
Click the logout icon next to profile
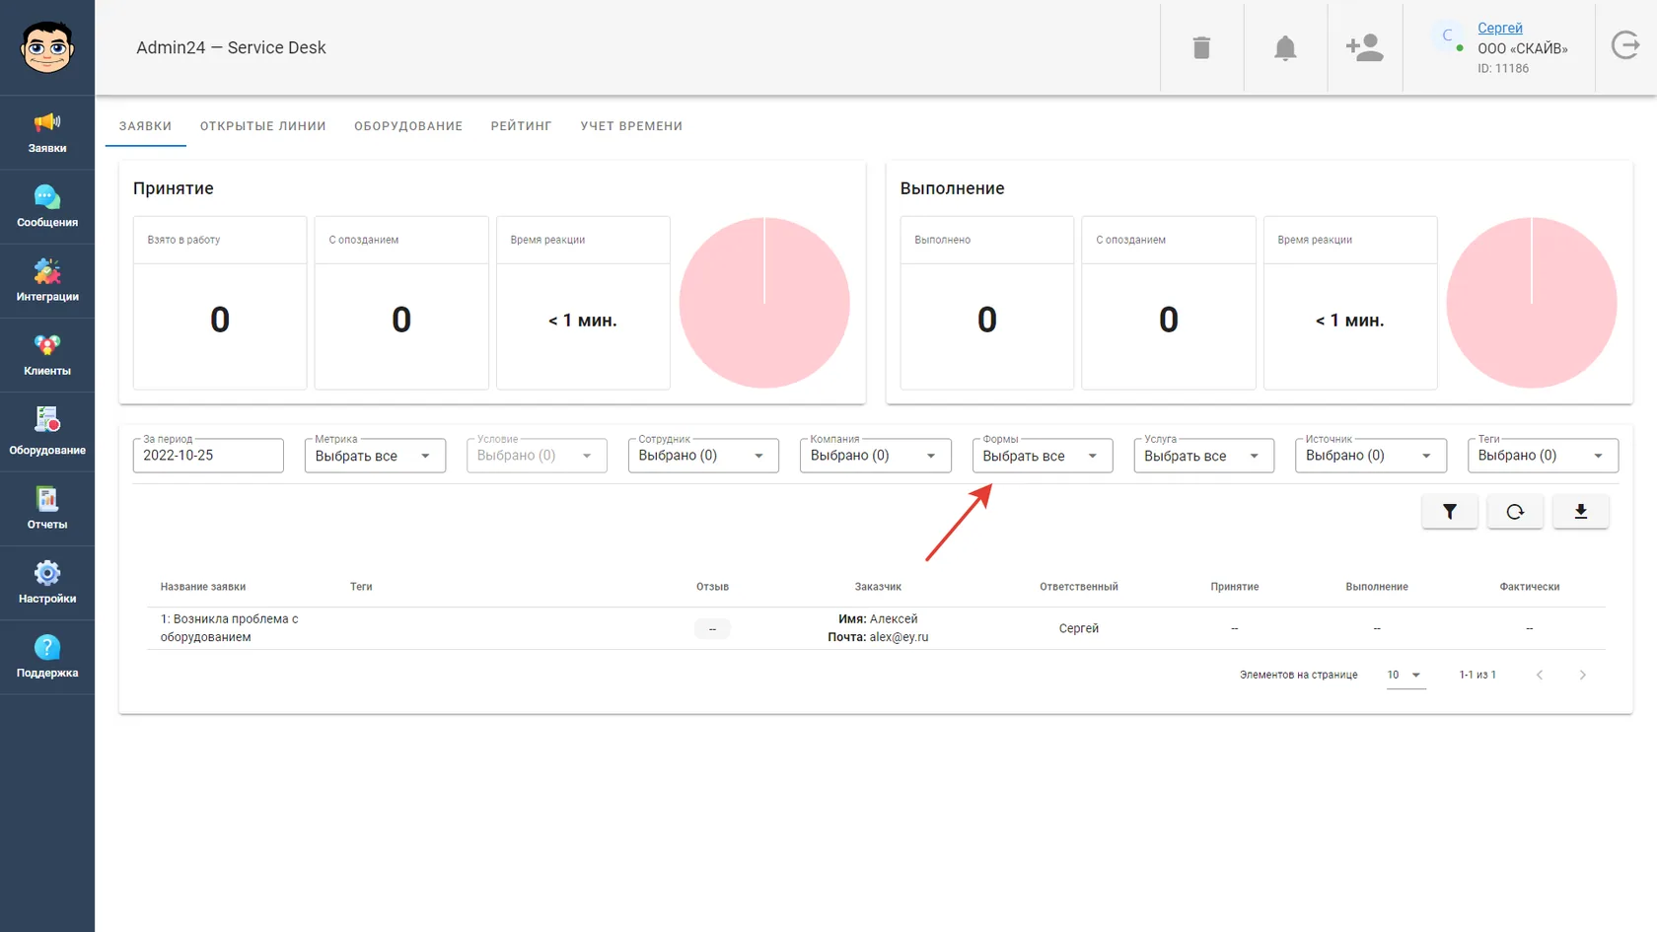click(x=1625, y=45)
